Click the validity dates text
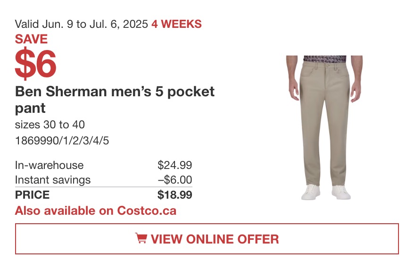415x269 pixels. coord(81,24)
